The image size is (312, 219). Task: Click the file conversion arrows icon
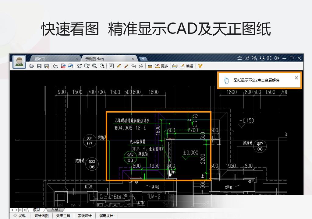coord(71,66)
